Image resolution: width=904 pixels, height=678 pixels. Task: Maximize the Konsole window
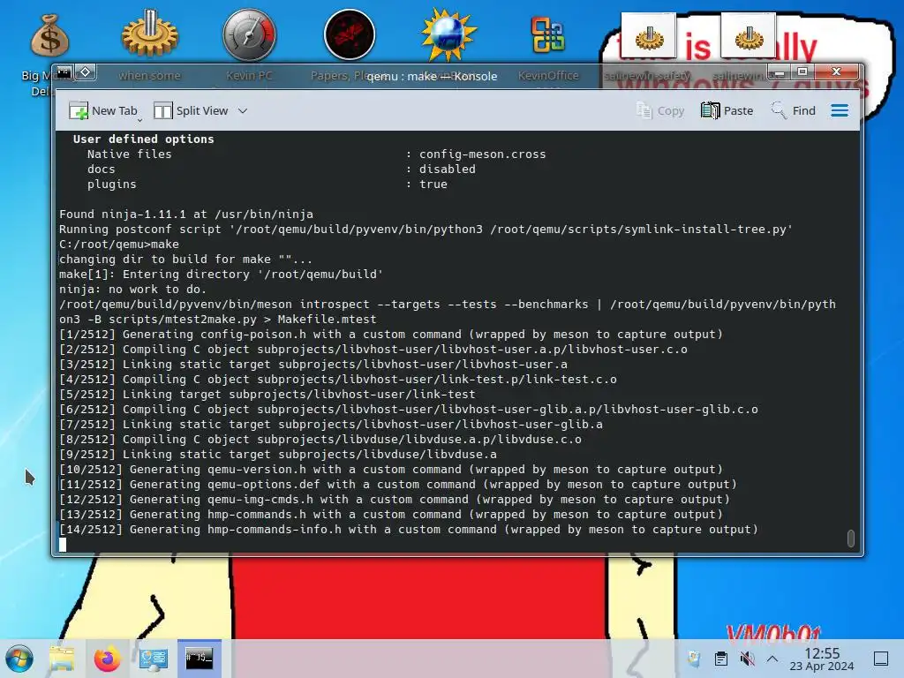click(802, 72)
